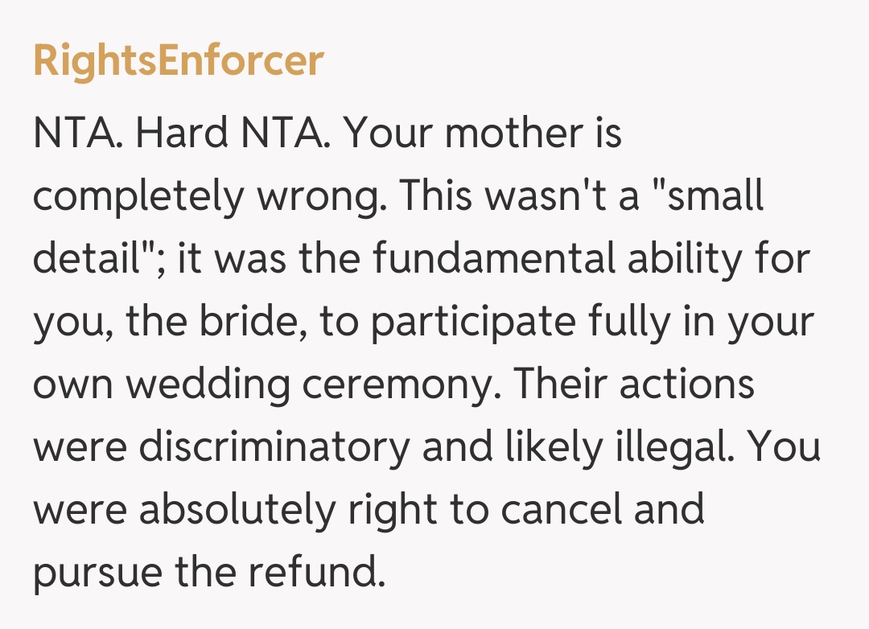Click the words "completely wrong"
The width and height of the screenshot is (869, 629).
tap(206, 196)
